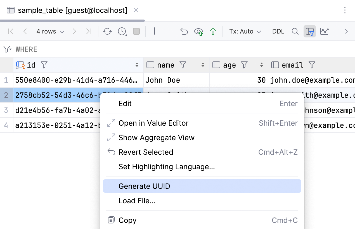
Task: Toggle sorting on the name column
Action: 203,65
